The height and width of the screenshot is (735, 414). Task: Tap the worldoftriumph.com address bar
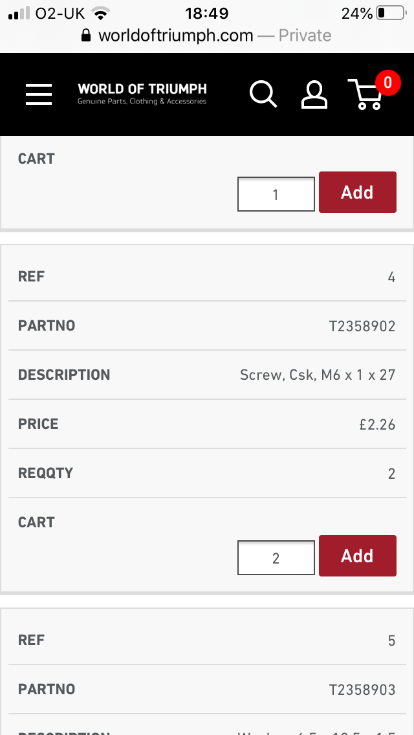206,36
